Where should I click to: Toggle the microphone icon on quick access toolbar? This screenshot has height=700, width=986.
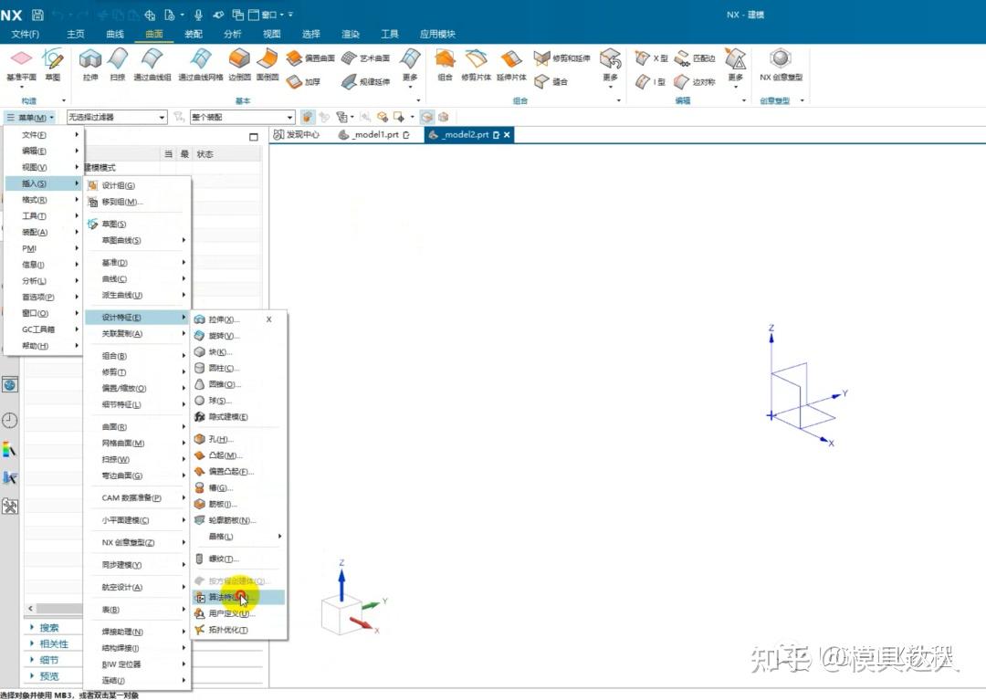[x=200, y=14]
